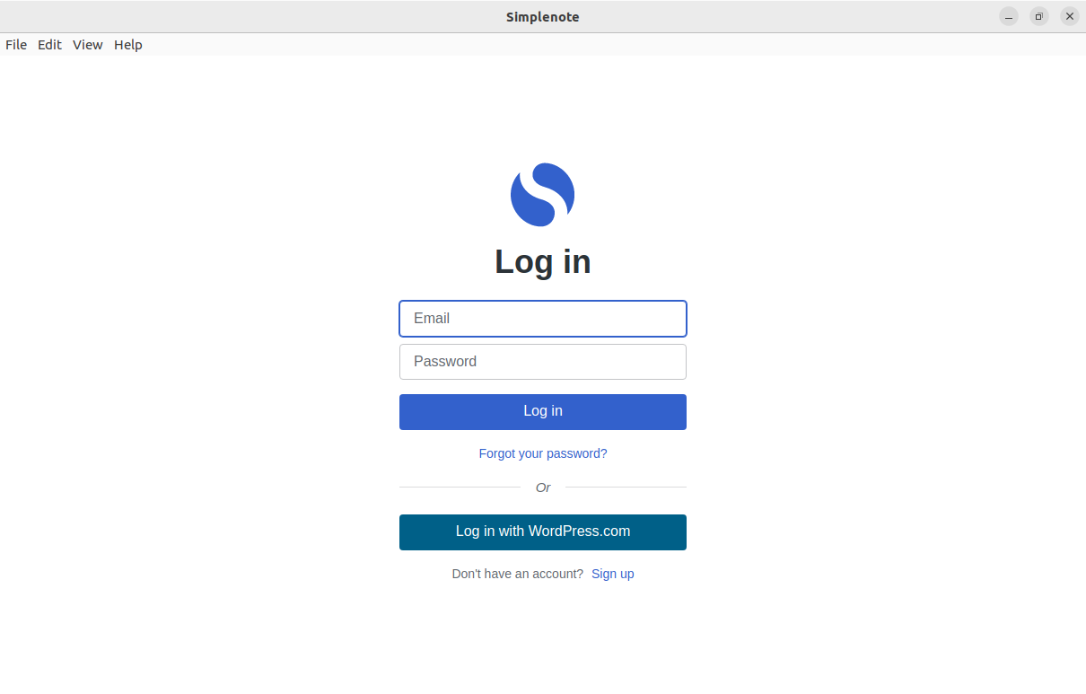The width and height of the screenshot is (1086, 694).
Task: Click the Simplenote title bar text
Action: pos(543,17)
